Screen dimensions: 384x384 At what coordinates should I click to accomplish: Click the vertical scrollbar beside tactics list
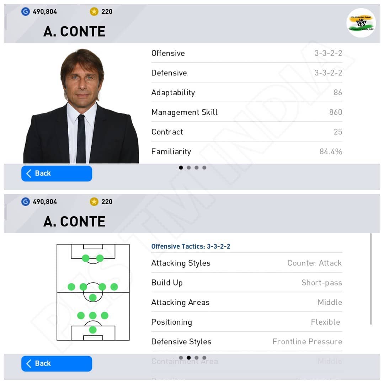coord(371,279)
